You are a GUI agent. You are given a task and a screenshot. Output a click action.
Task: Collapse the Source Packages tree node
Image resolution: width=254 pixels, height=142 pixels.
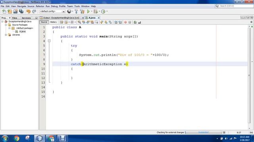tap(6, 25)
